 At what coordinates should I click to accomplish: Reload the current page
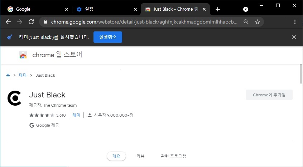coord(31,22)
